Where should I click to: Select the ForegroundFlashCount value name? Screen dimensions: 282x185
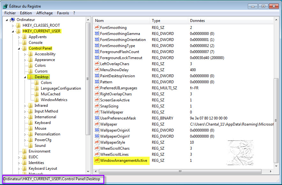click(120, 52)
